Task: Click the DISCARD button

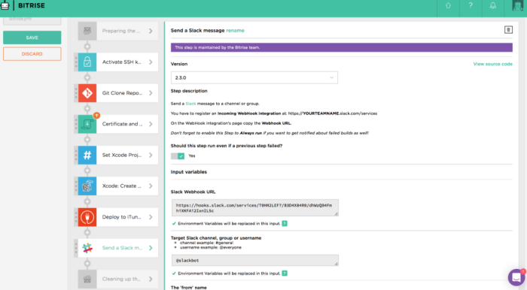Action: [32, 53]
